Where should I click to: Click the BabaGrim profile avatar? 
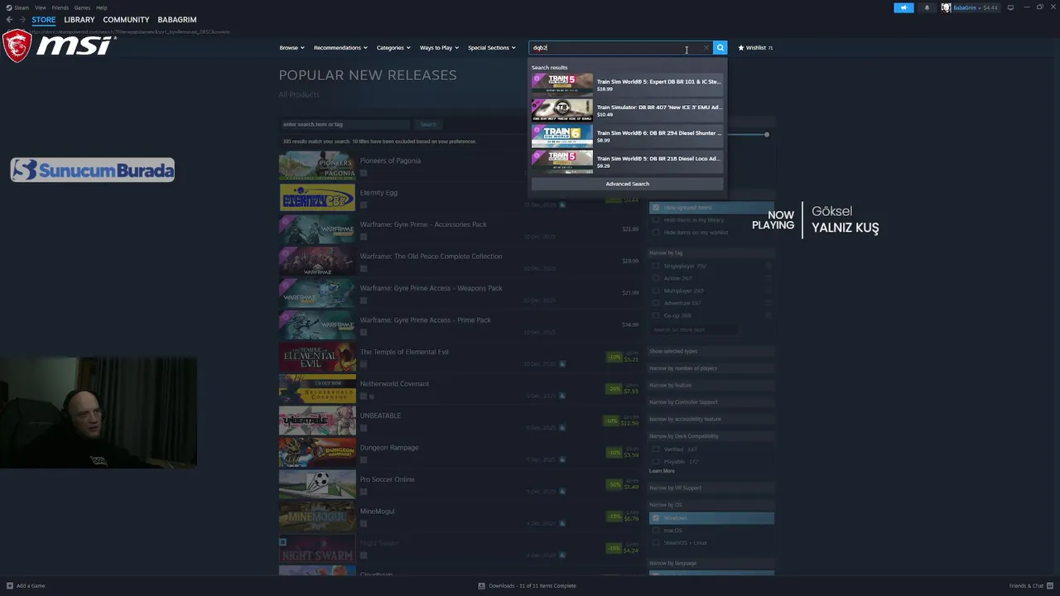pos(946,7)
